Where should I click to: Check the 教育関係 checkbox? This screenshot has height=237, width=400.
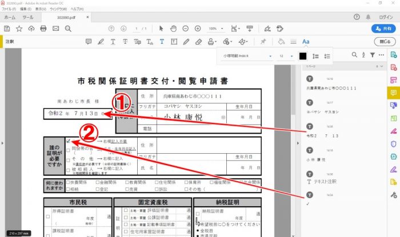click(x=127, y=182)
